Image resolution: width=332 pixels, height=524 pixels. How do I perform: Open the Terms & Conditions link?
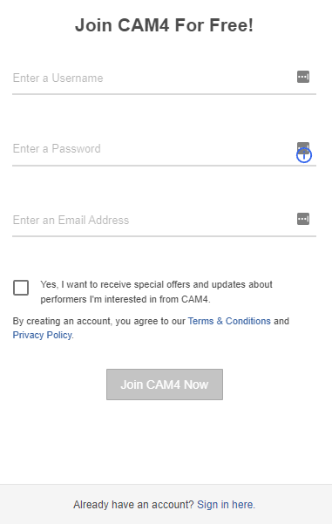(x=229, y=321)
